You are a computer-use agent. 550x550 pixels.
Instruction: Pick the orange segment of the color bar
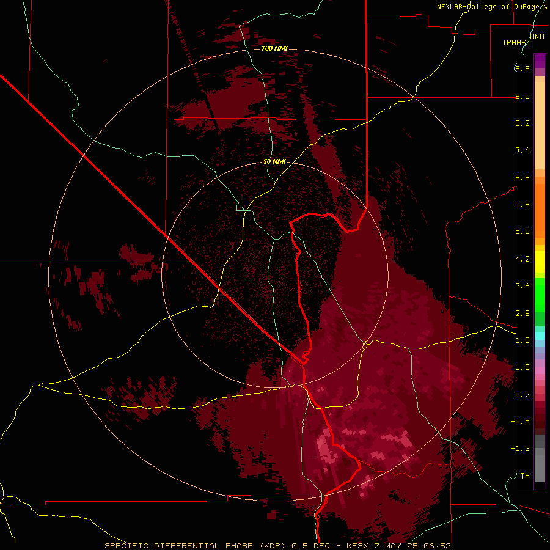(540, 211)
